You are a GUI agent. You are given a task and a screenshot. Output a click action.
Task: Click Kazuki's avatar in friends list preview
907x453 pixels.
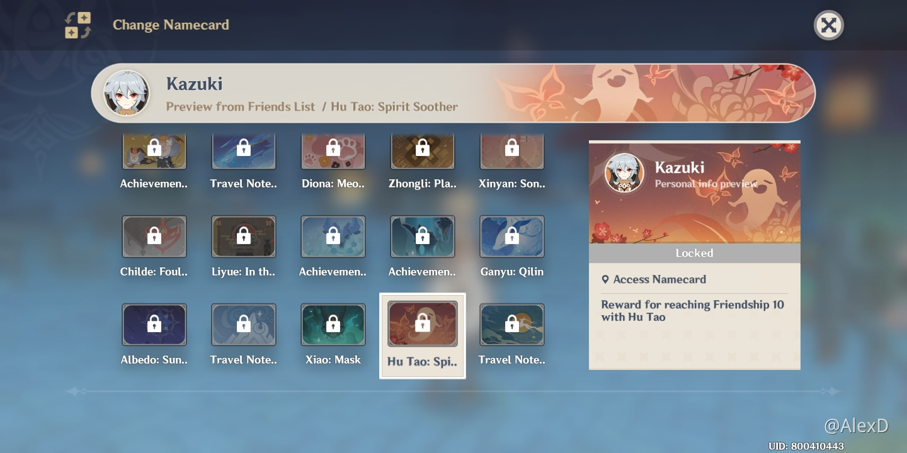[127, 93]
